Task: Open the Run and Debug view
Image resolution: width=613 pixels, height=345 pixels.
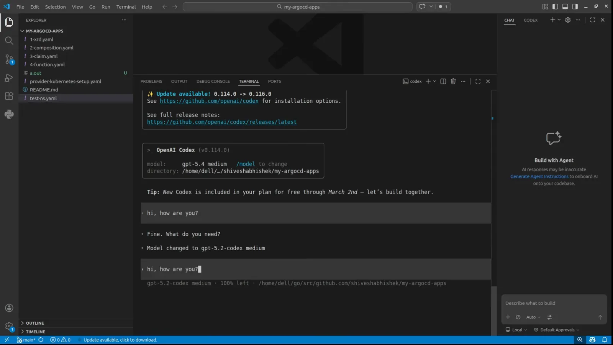Action: click(x=9, y=78)
